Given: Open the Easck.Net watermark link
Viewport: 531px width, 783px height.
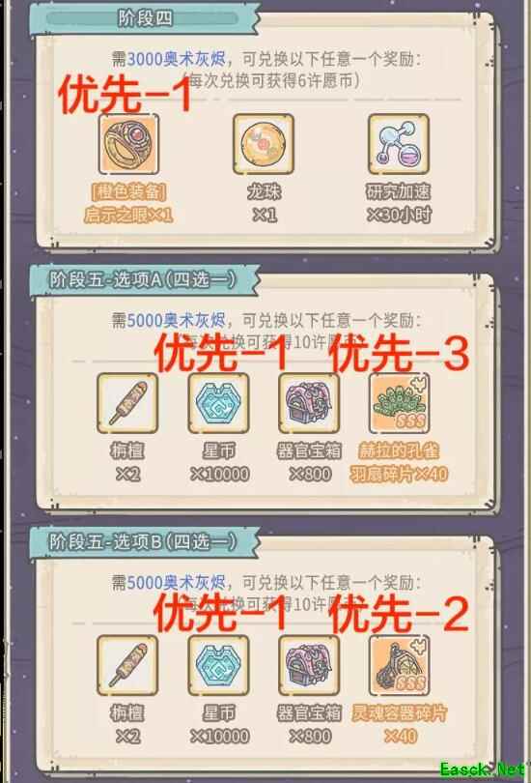Looking at the screenshot, I should [x=482, y=769].
